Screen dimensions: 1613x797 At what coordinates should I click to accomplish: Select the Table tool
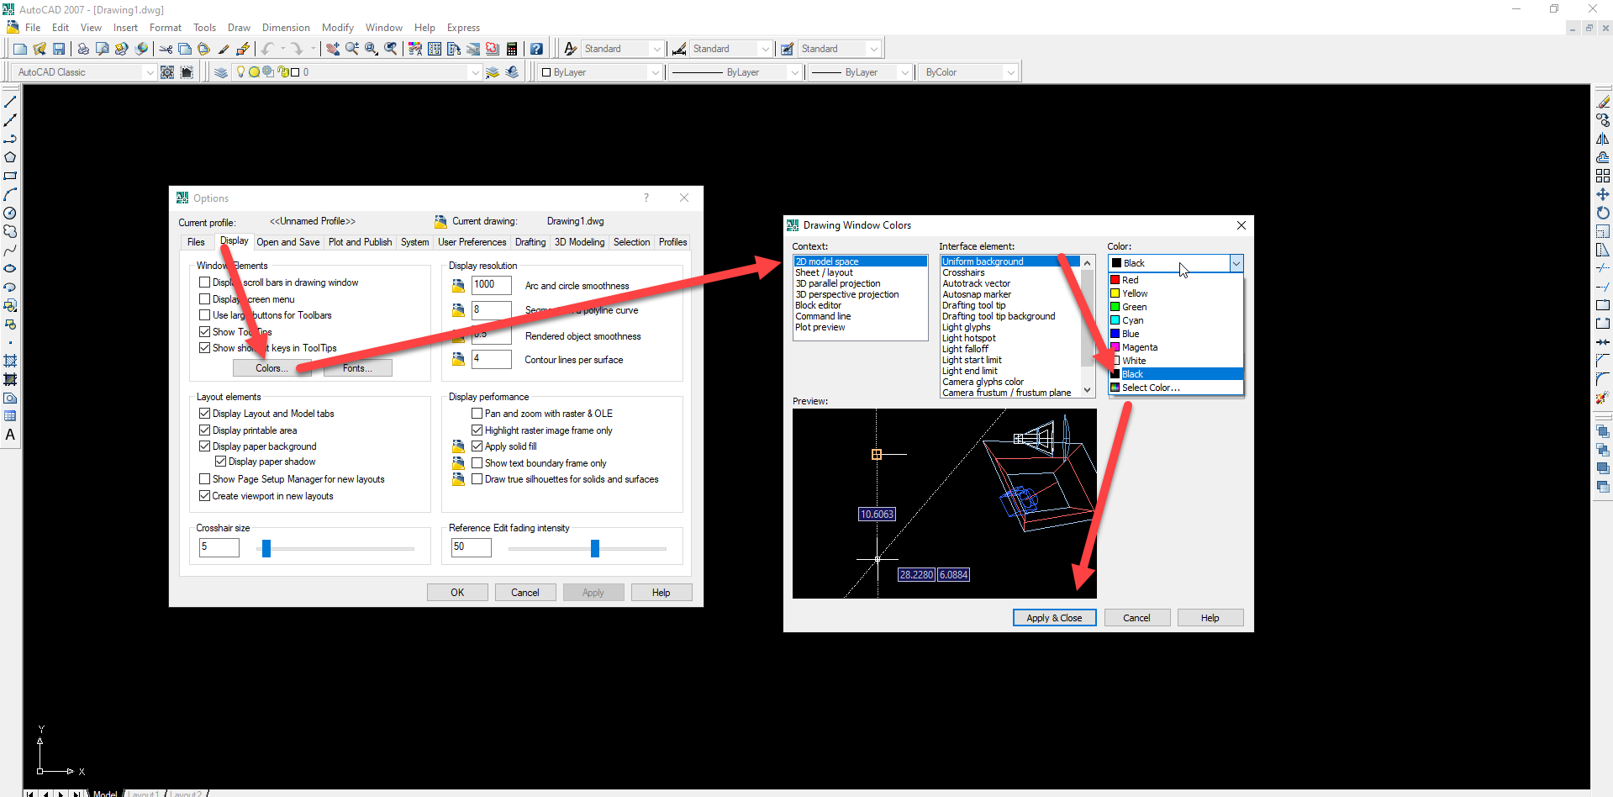click(10, 416)
